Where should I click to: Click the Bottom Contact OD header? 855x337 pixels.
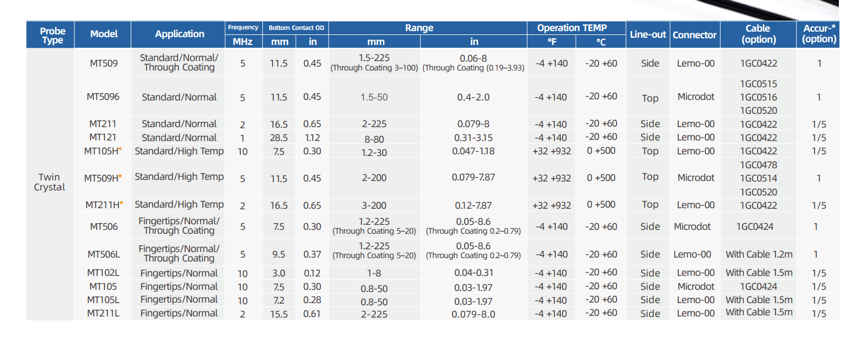click(296, 28)
